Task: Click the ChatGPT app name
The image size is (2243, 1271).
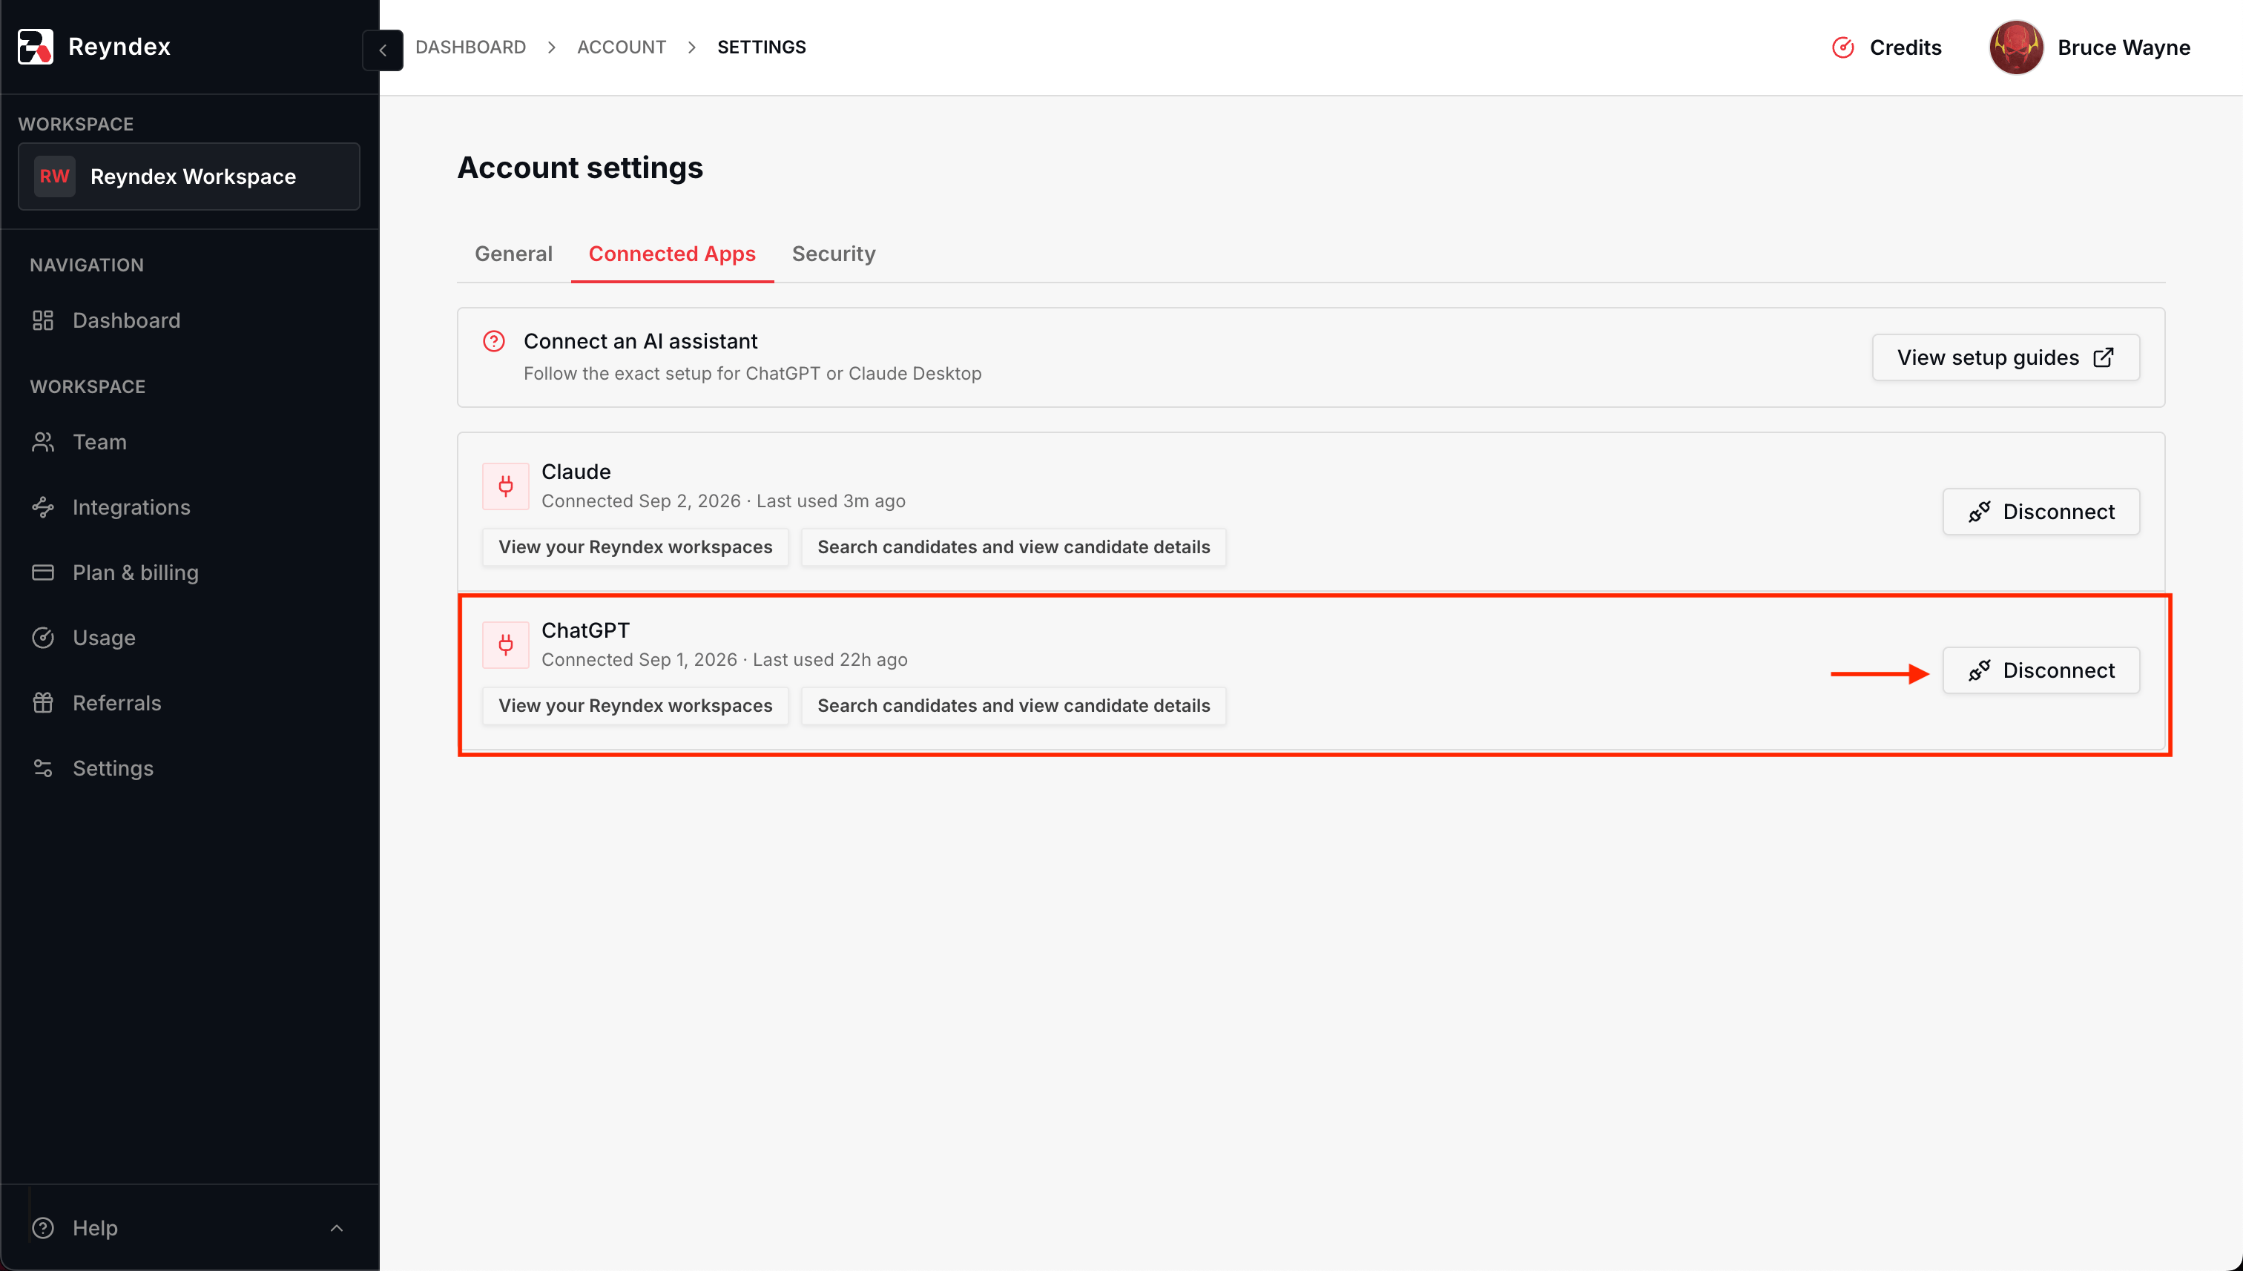Action: point(586,630)
